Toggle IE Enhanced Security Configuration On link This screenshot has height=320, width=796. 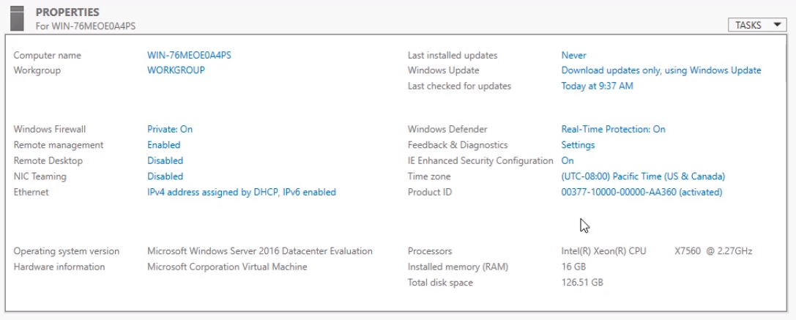click(568, 160)
